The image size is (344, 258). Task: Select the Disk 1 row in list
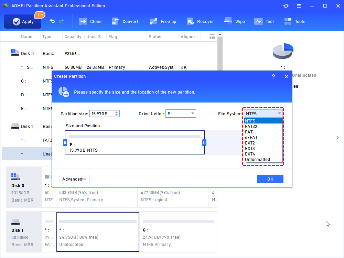click(27, 126)
